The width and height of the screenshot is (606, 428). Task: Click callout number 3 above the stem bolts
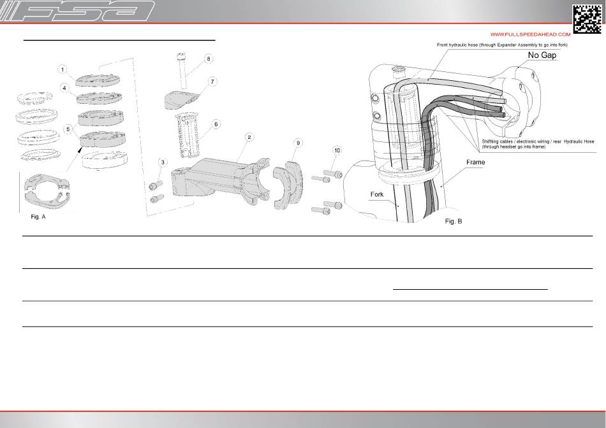click(163, 162)
